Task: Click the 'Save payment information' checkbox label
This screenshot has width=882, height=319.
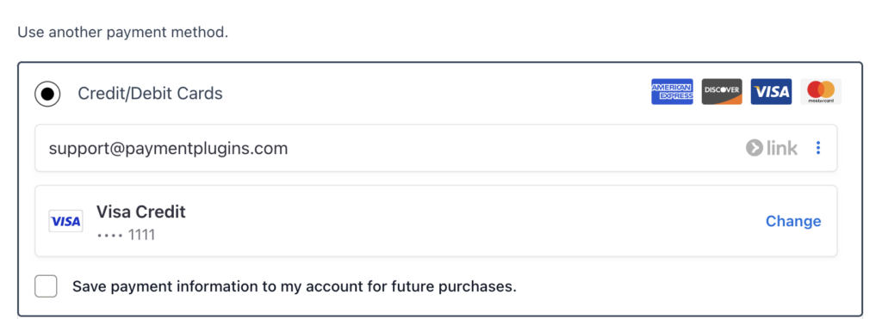Action: point(295,287)
